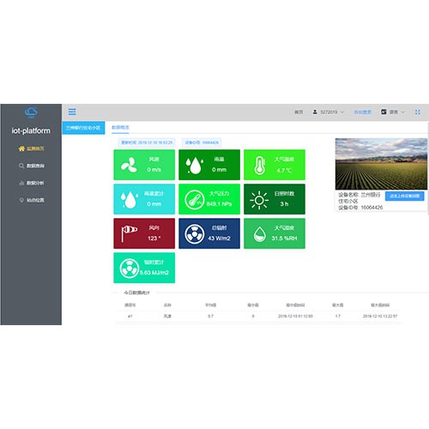The image size is (429, 429).
Task: Select the windsock wind direction tile
Action: tap(144, 233)
